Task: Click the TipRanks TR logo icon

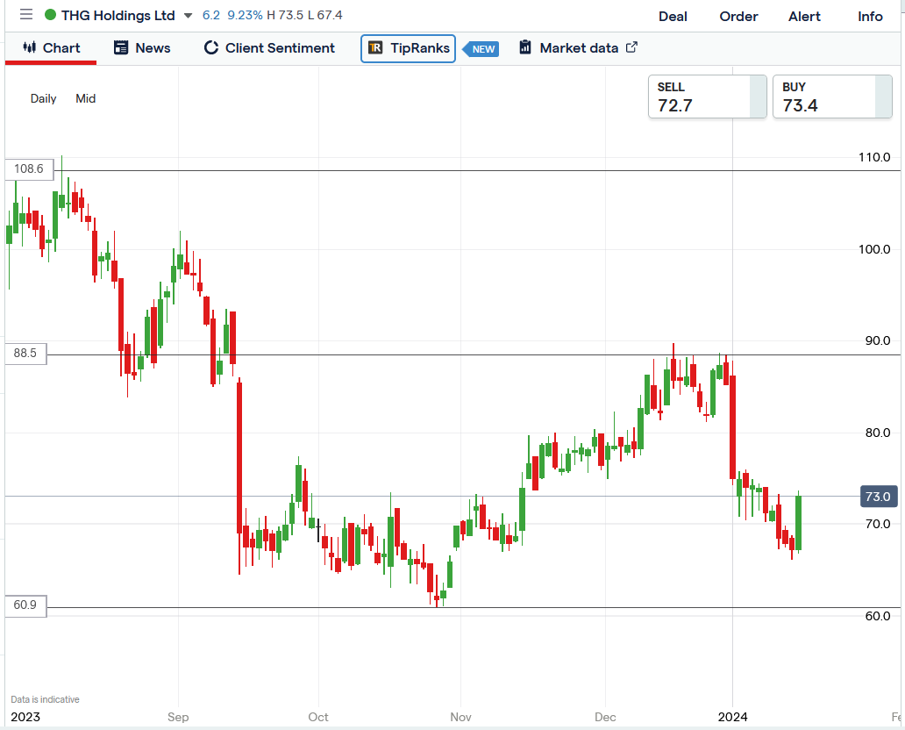Action: tap(375, 47)
